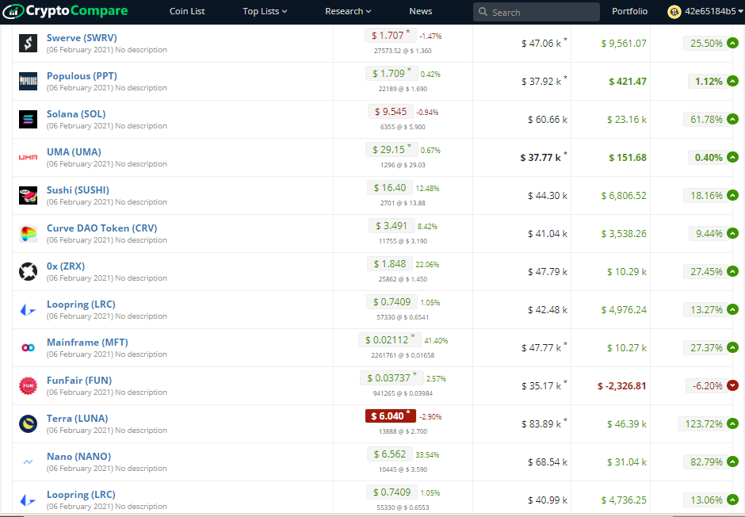Open the Populous (PPT) coin link
Viewport: 745px width, 517px height.
[82, 75]
